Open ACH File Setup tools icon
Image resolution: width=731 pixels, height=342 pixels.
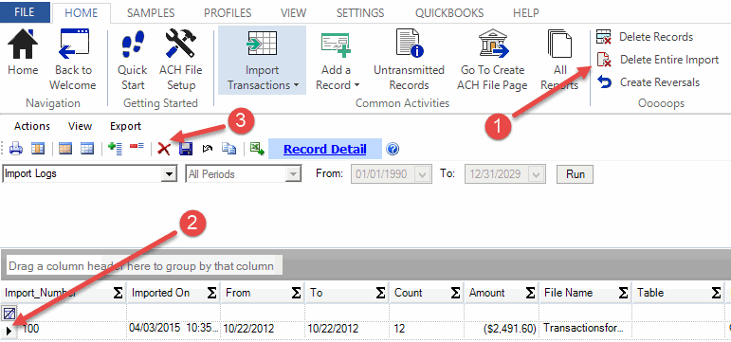coord(181,44)
